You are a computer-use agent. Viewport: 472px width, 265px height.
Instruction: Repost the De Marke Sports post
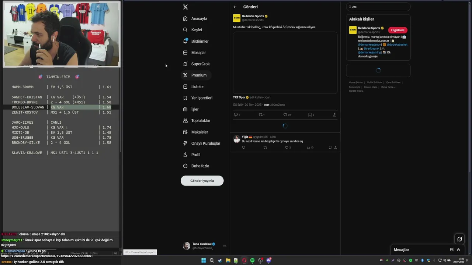pyautogui.click(x=260, y=115)
